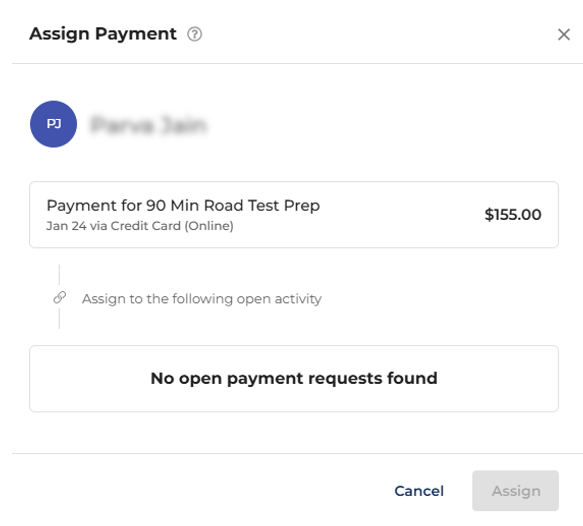This screenshot has height=526, width=583.
Task: Click the divider line under the dialog header
Action: 297,63
